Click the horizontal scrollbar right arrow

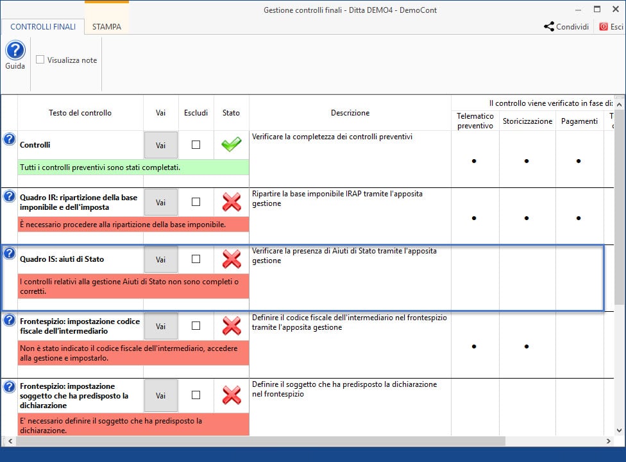[x=609, y=441]
